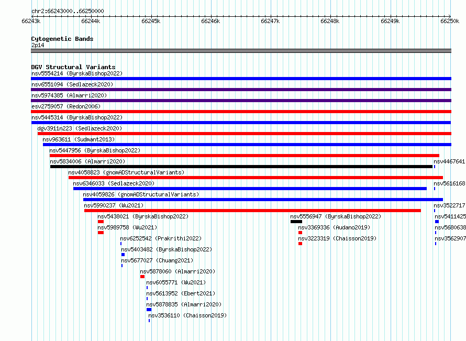Click the blue bar under nsv963611
Screen dimensions: 466x341
(x=247, y=145)
